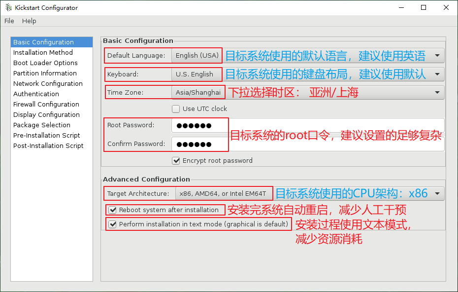Select Basic Configuration in the sidebar
Screen dimensions: 458x292
52,42
